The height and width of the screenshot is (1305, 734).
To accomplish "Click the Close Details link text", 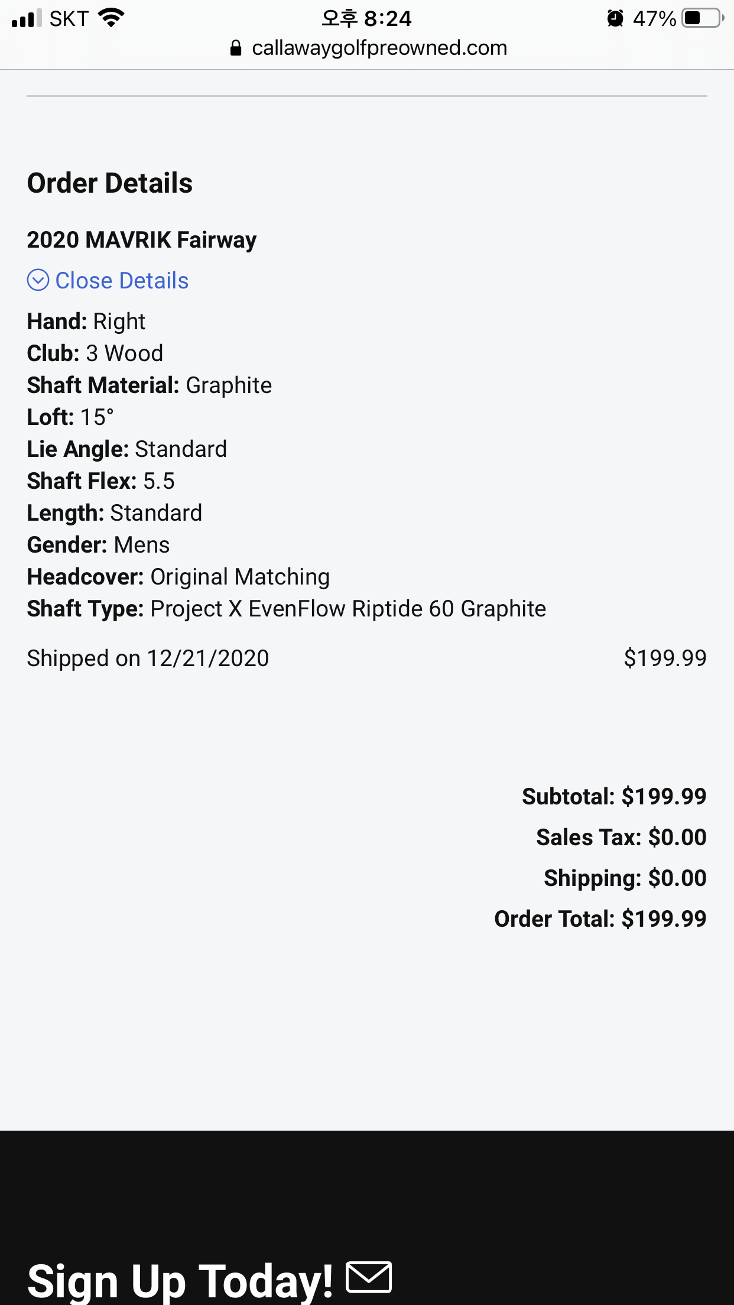I will tap(122, 281).
